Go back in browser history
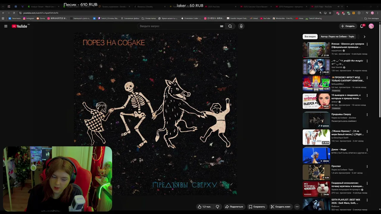The width and height of the screenshot is (381, 214). point(3,13)
